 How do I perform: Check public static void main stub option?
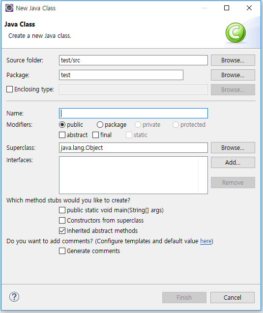[62, 210]
